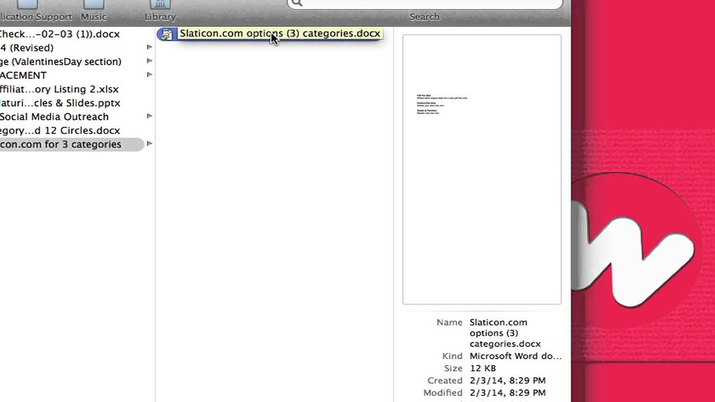715x402 pixels.
Task: Open the Application Support toolbar folder
Action: coord(35,11)
